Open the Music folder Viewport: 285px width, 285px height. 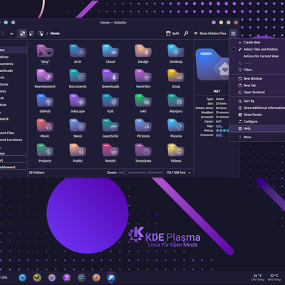(45, 128)
